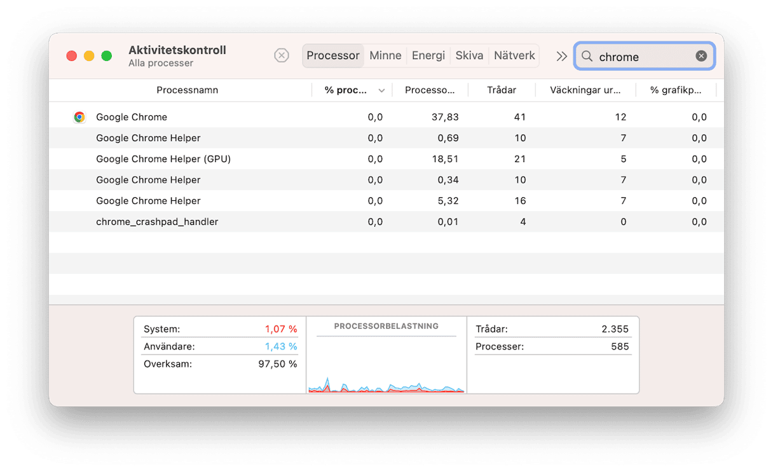The height and width of the screenshot is (471, 773).
Task: Switch to the Nätverk tab
Action: coord(514,56)
